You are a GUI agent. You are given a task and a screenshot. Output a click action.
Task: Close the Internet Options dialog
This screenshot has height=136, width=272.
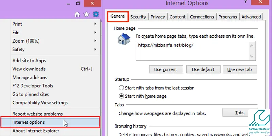[260, 2]
